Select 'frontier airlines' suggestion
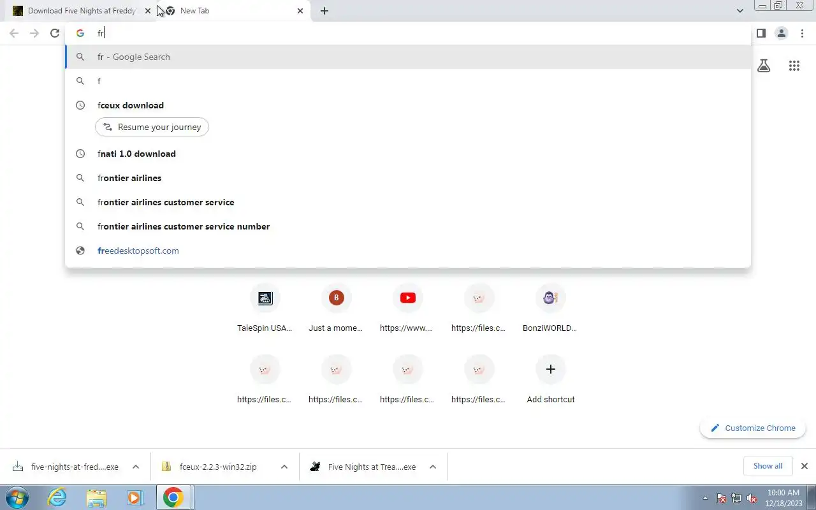Image resolution: width=816 pixels, height=510 pixels. point(408,178)
